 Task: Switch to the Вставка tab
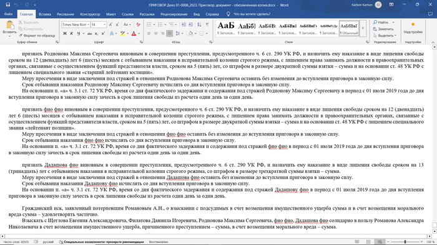point(44,14)
